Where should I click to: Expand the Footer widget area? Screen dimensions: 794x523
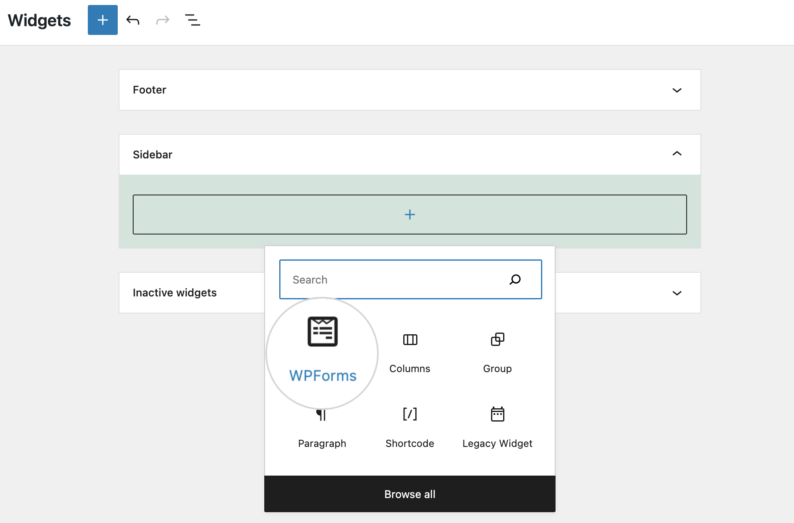[677, 90]
